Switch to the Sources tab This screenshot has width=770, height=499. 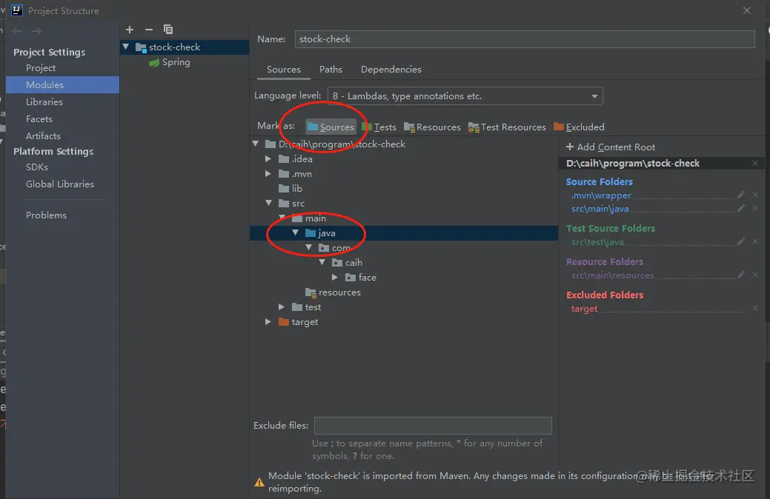point(283,70)
